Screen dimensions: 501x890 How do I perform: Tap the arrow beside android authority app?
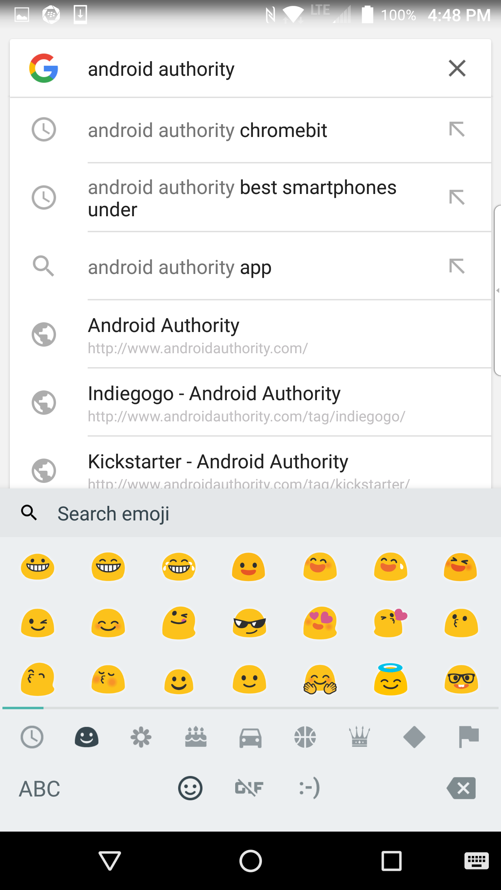click(x=457, y=266)
